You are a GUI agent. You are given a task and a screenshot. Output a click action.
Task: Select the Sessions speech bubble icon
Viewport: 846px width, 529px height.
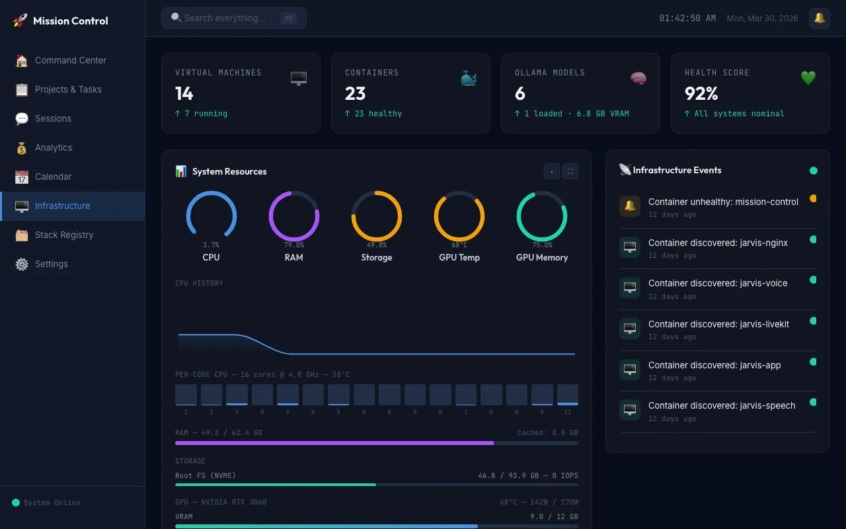pyautogui.click(x=20, y=118)
